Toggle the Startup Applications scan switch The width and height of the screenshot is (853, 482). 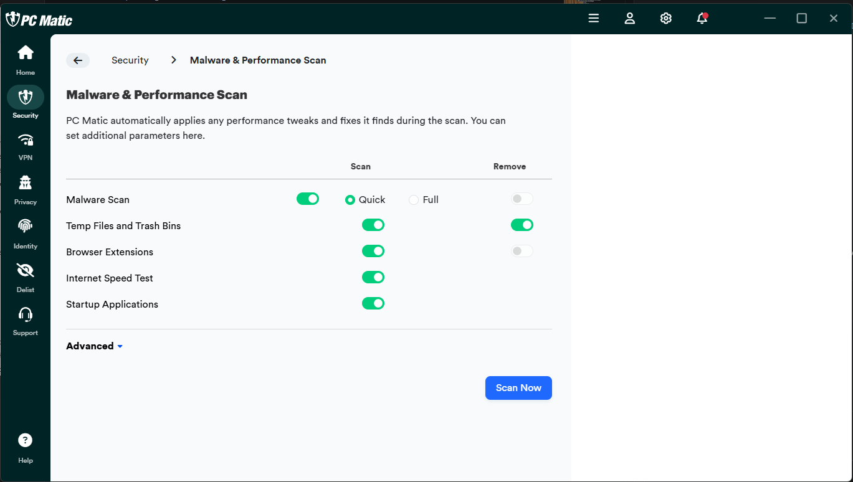[373, 303]
